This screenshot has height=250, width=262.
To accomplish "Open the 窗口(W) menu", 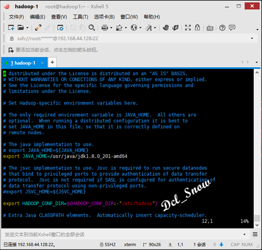I will [x=129, y=17].
